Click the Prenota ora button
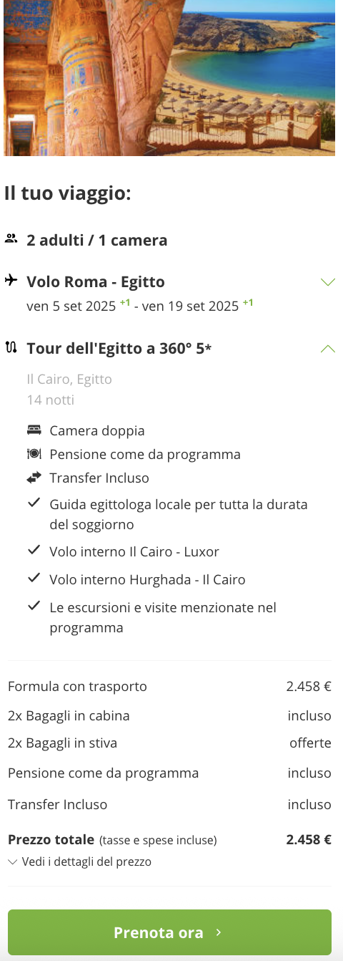 (x=169, y=932)
